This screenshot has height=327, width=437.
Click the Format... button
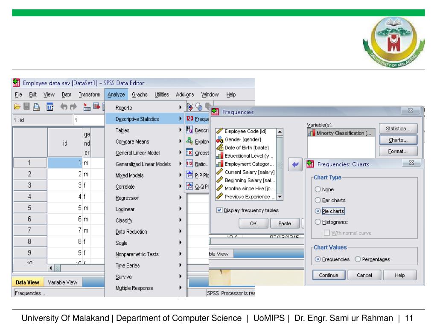click(398, 151)
